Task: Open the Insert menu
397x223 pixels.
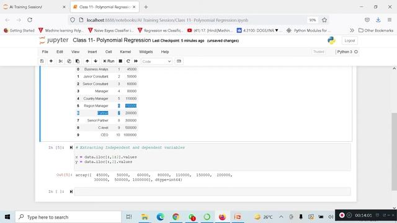Action: (92, 52)
